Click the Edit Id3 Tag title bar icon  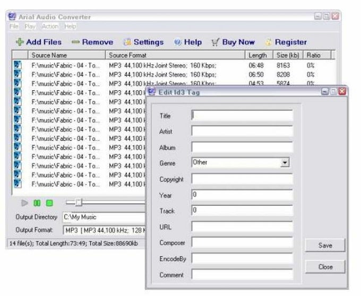point(152,92)
